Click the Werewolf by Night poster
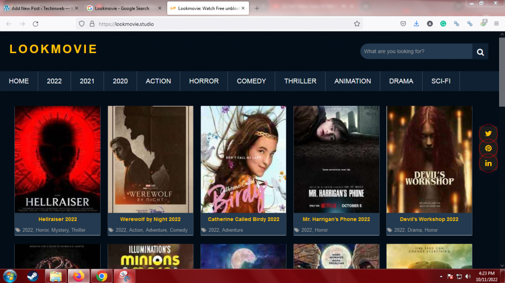505x283 pixels. click(150, 159)
